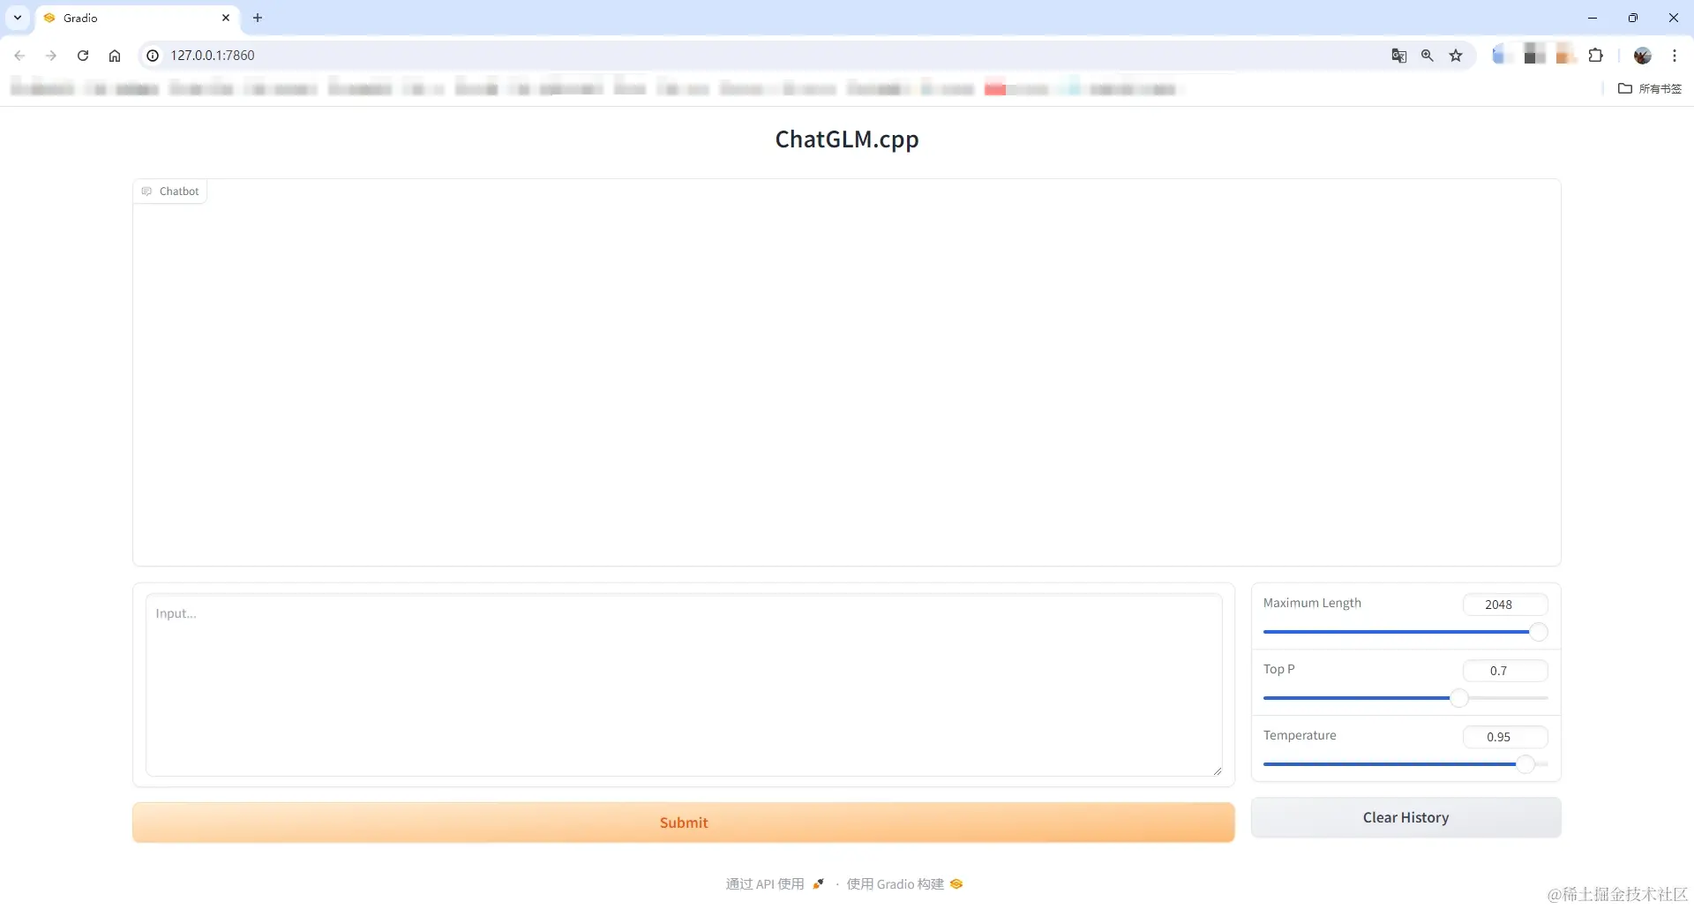Close the Gradio tab
1694x909 pixels.
coord(226,18)
